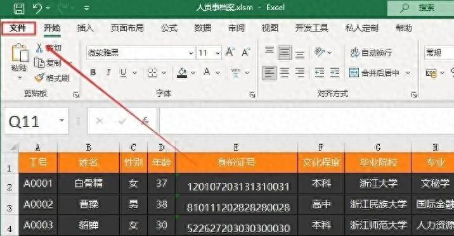
Task: Open the 开发工具 tab
Action: (312, 28)
